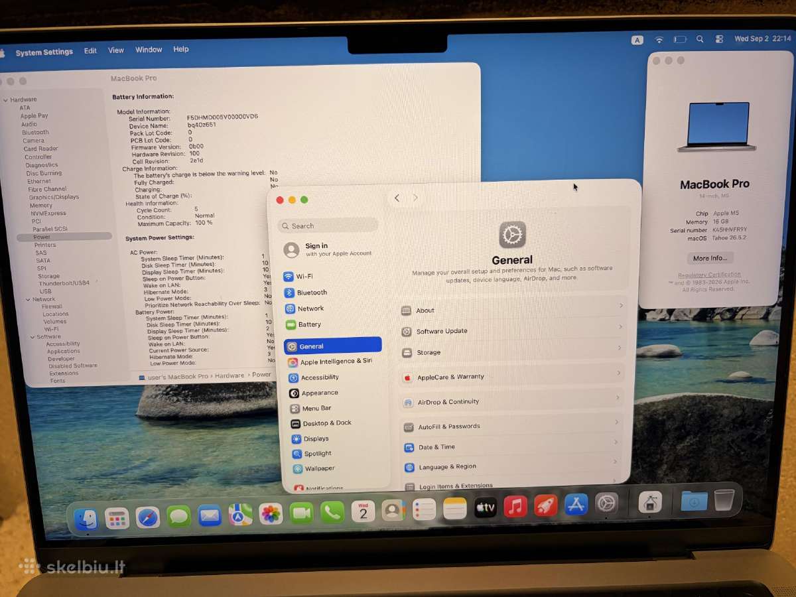This screenshot has width=796, height=597.
Task: Select NVMExpress in System Information
Action: click(48, 214)
